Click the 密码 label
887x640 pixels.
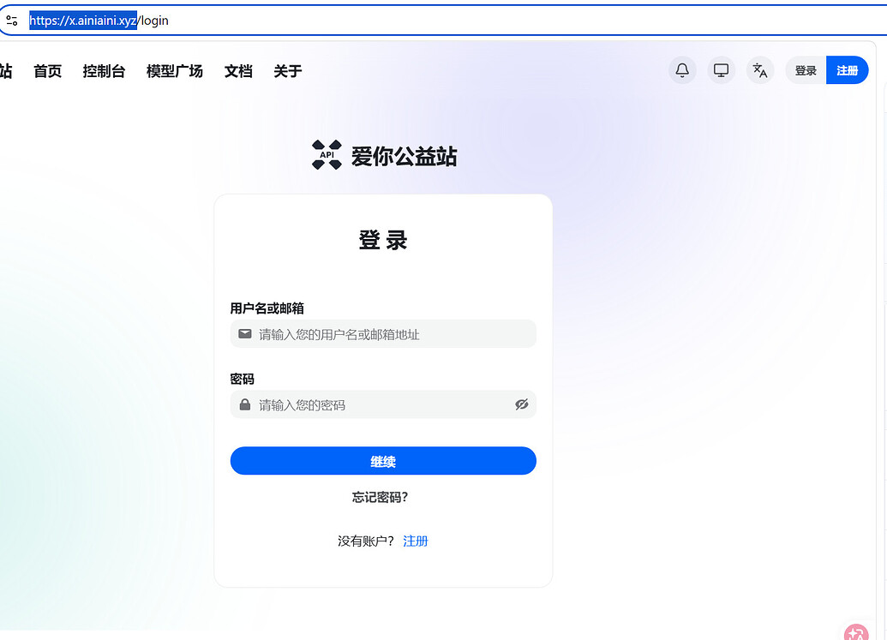click(x=243, y=379)
